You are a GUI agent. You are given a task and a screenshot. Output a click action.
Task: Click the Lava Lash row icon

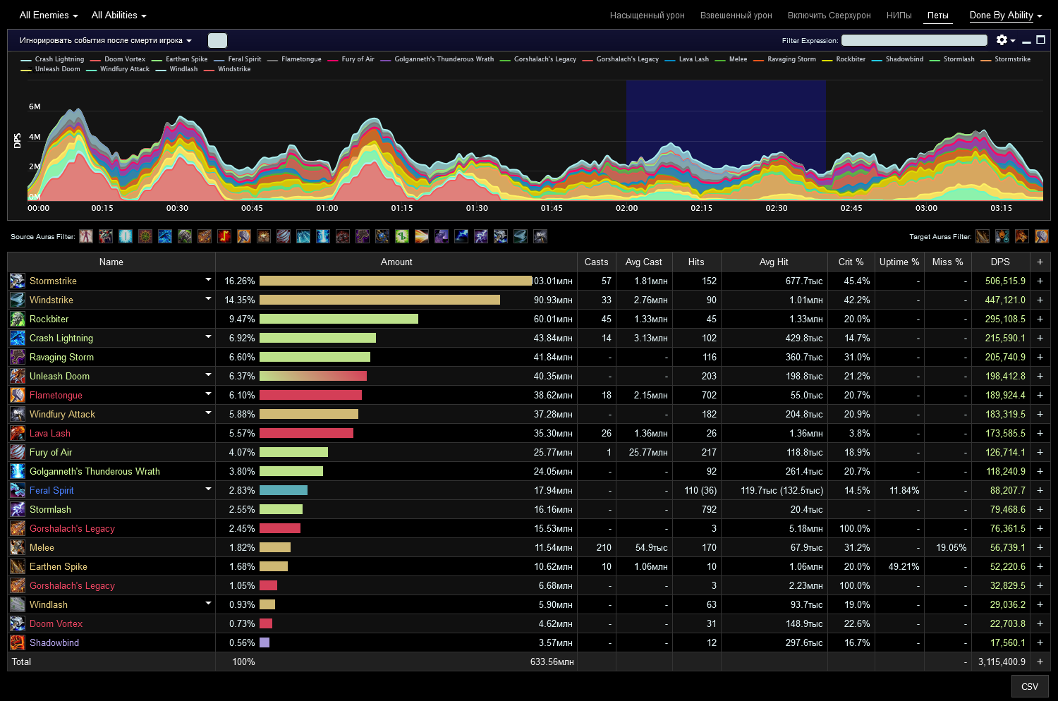[x=18, y=433]
